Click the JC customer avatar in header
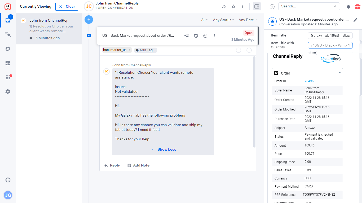The height and width of the screenshot is (203, 362). [89, 6]
